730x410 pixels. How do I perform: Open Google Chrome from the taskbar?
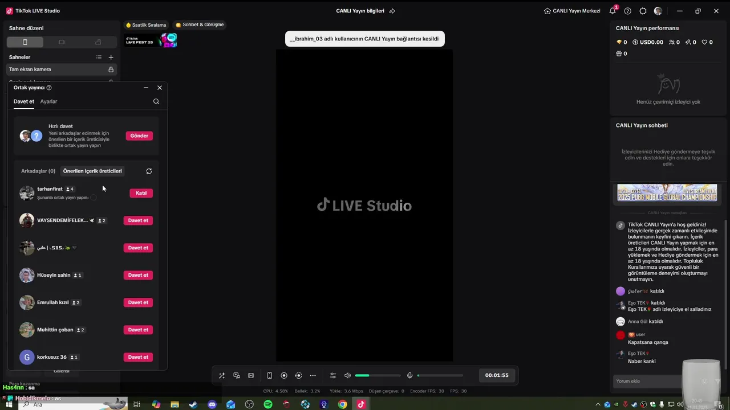342,404
